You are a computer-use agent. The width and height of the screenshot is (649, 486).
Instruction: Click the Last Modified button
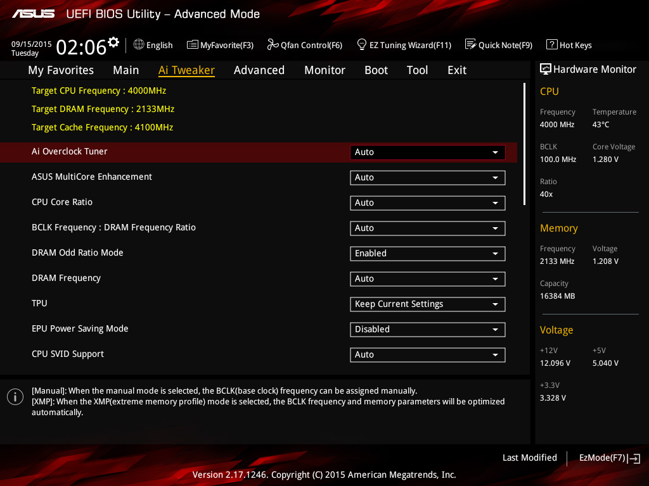tap(529, 458)
